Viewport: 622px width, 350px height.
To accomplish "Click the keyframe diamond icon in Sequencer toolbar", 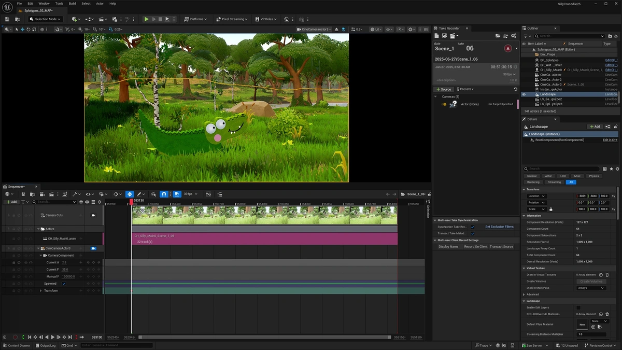I will [x=116, y=193].
